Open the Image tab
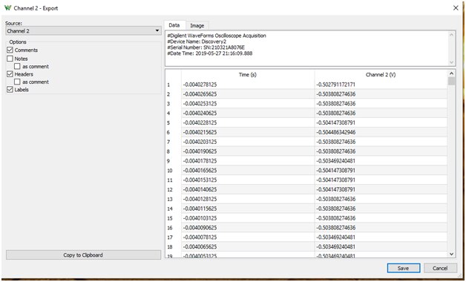Image resolution: width=466 pixels, height=282 pixels. [x=197, y=25]
